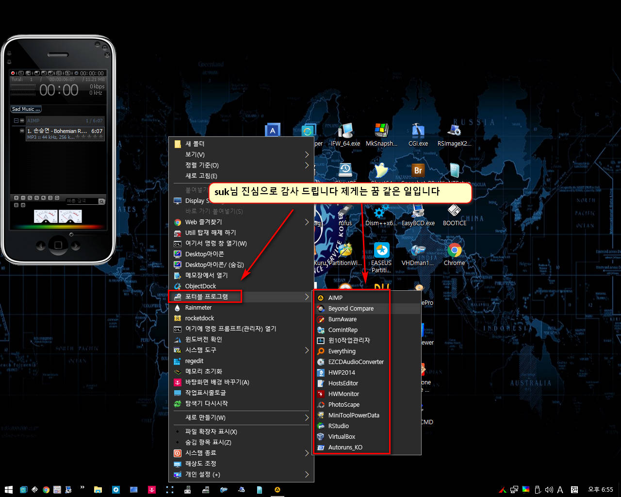The height and width of the screenshot is (497, 621).
Task: Select the Dism++x6... desktop icon
Action: click(x=381, y=215)
